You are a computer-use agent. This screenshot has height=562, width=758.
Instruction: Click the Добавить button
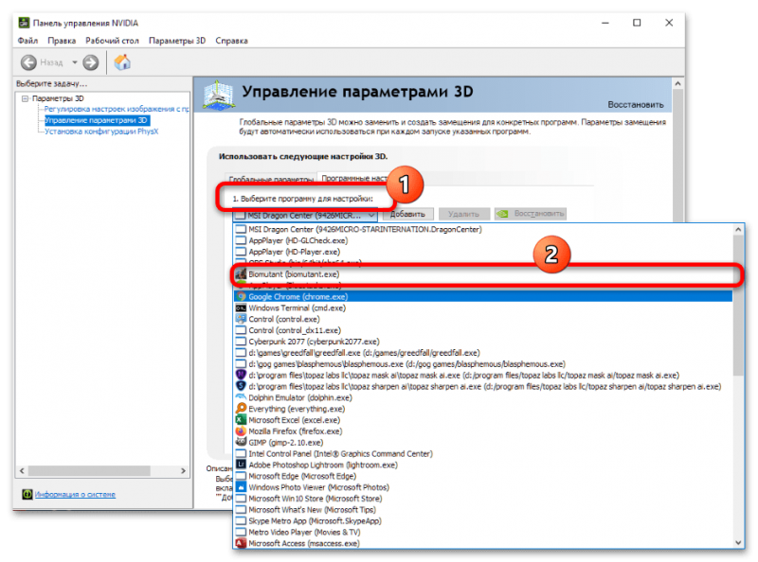tap(407, 214)
